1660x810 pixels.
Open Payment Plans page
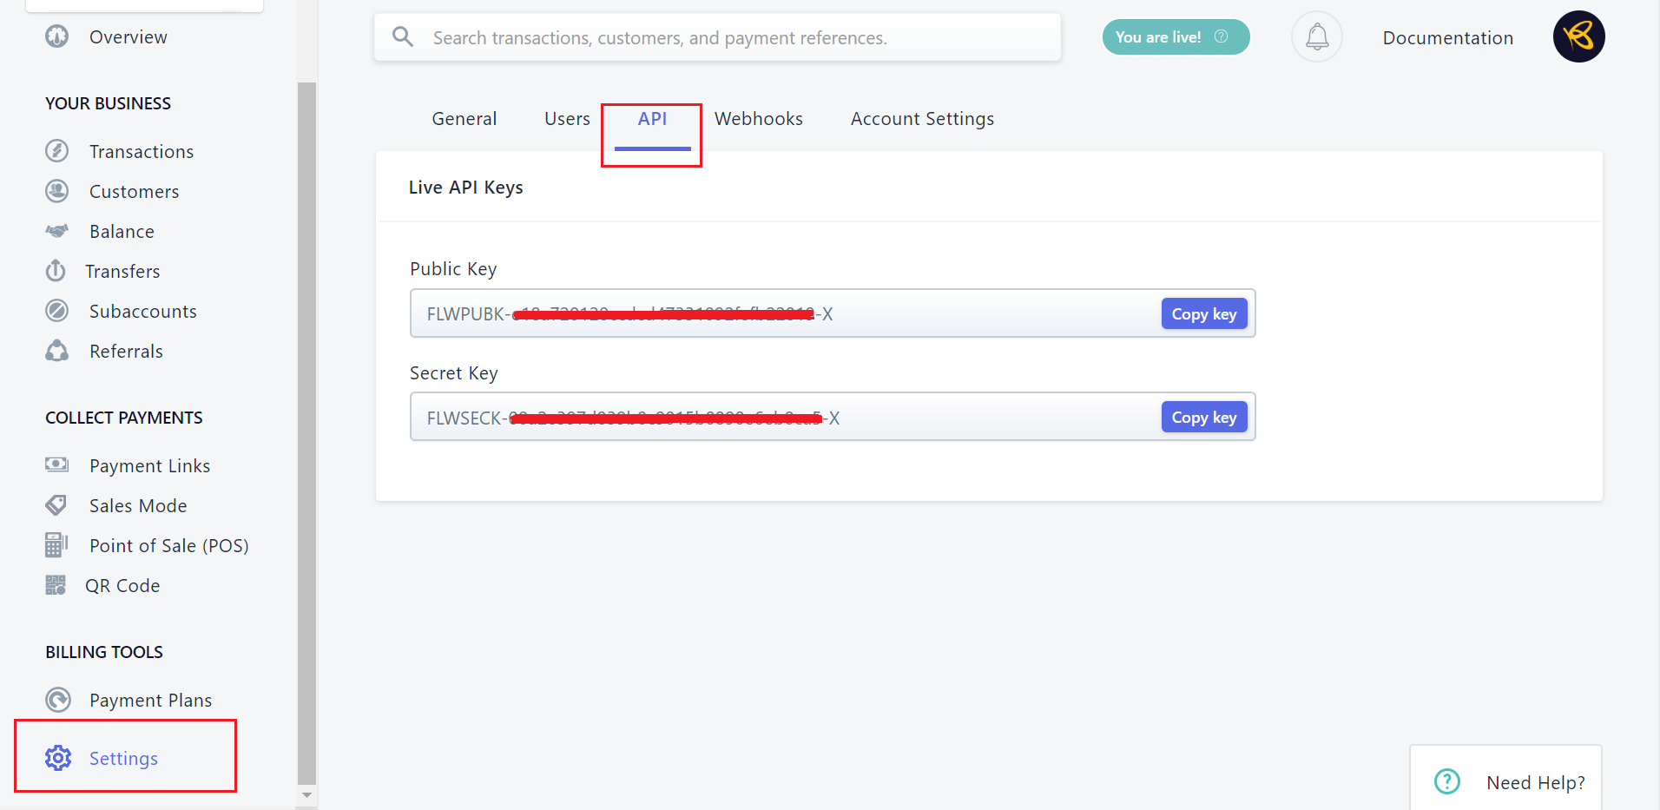[150, 700]
